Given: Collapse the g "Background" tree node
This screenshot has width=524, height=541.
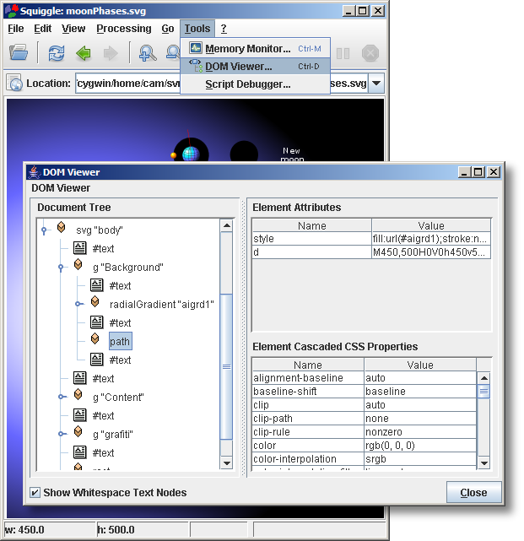Looking at the screenshot, I should click(x=61, y=267).
